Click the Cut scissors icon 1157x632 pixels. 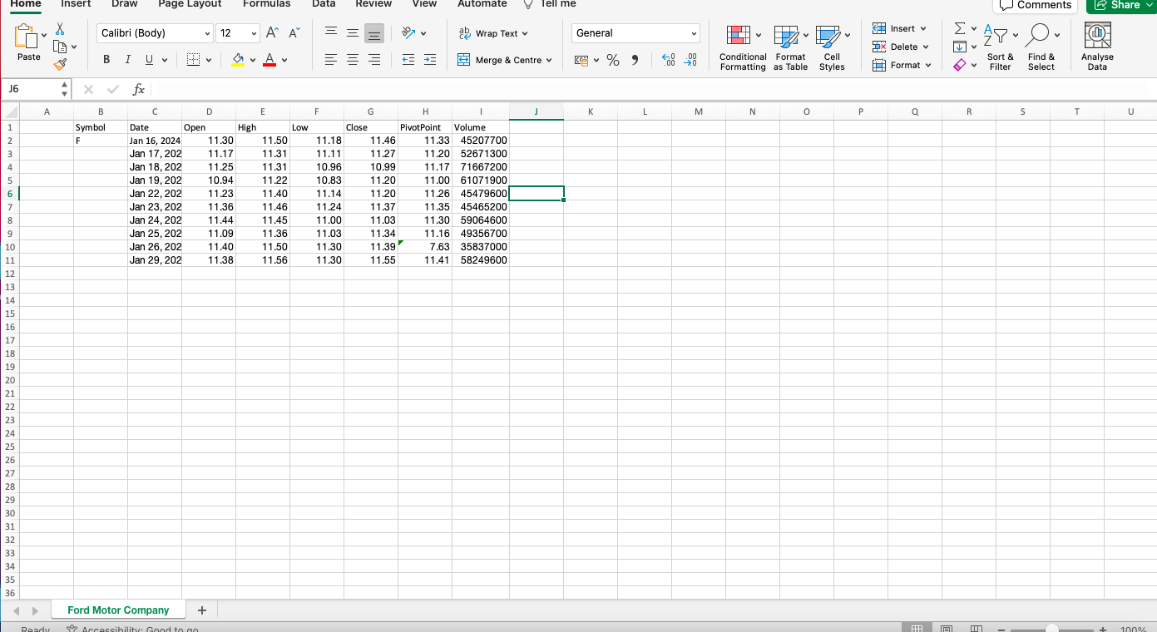(x=59, y=28)
